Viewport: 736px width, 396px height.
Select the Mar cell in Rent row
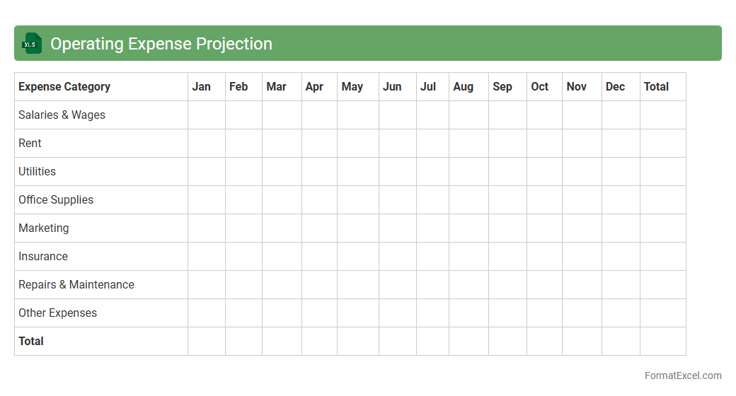pos(282,144)
